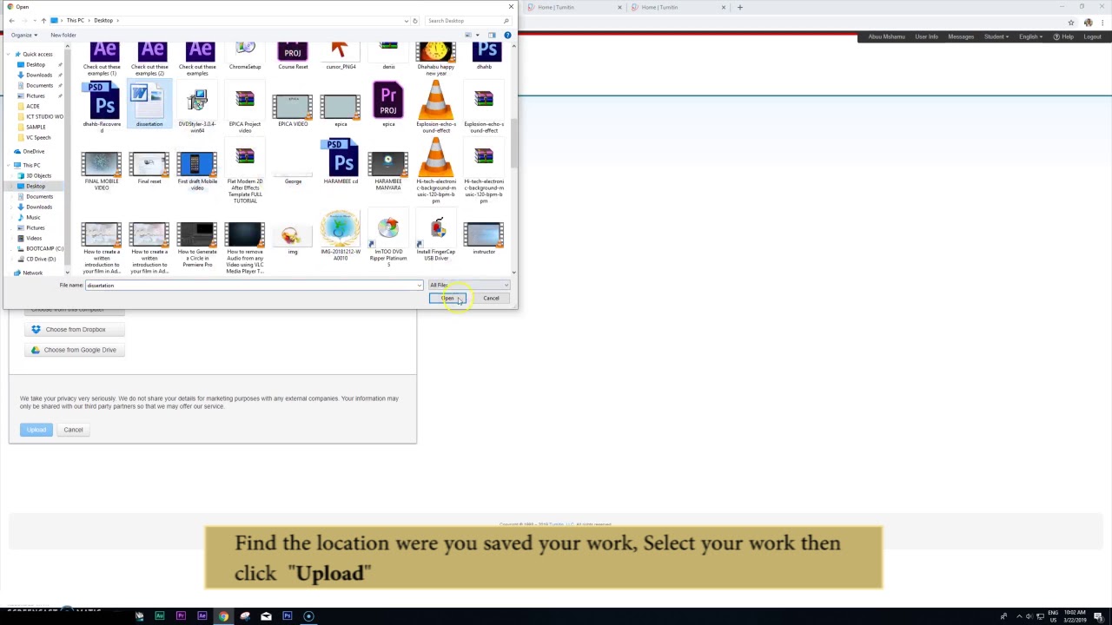The image size is (1112, 625).
Task: Select the img picture file
Action: pos(293,239)
